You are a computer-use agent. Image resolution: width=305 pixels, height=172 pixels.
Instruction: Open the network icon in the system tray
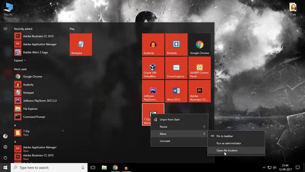pos(269,168)
